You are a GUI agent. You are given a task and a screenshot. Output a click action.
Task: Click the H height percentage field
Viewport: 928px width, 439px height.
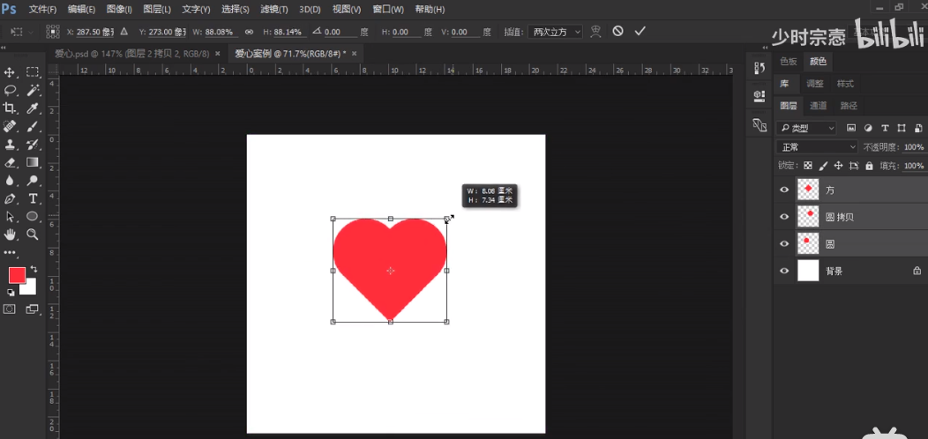point(290,32)
